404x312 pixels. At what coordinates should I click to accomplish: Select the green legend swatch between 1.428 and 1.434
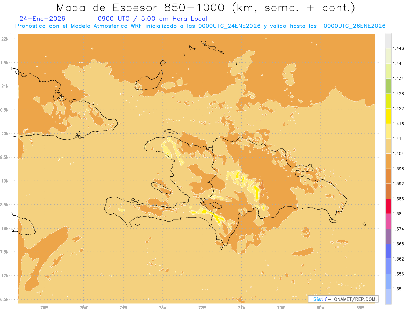(388, 86)
